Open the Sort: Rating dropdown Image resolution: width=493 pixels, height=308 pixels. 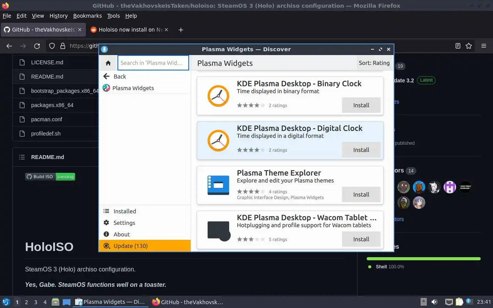374,63
